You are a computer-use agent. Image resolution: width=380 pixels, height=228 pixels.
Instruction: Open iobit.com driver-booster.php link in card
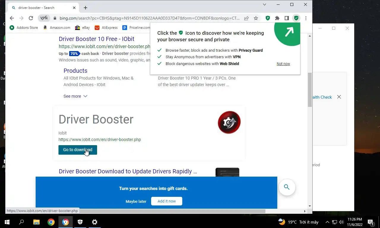100,140
